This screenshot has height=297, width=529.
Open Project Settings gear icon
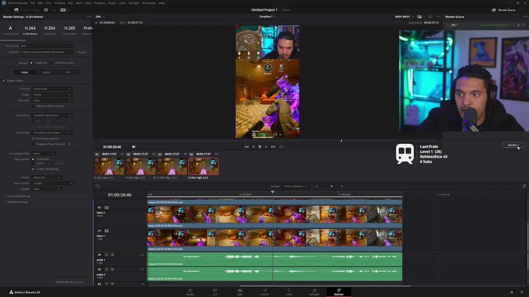click(522, 292)
